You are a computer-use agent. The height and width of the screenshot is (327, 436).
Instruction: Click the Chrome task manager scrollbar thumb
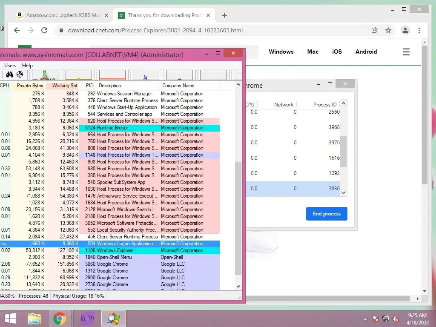[x=344, y=151]
